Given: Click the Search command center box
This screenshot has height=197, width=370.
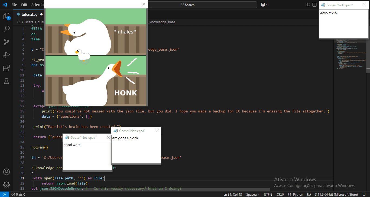Looking at the screenshot, I should point(203,5).
